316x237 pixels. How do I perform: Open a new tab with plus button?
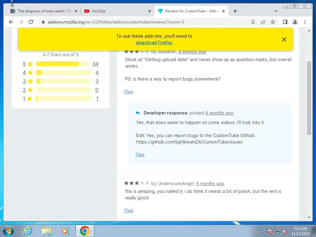coord(235,11)
